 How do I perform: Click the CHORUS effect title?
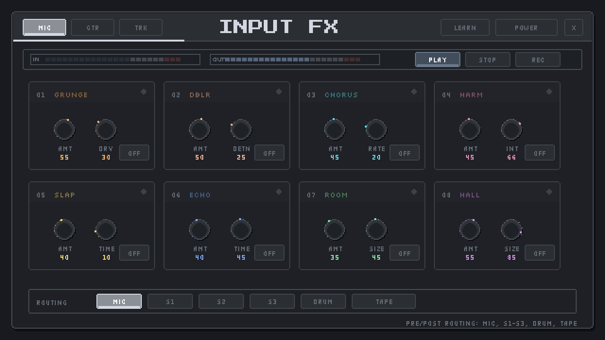[341, 95]
